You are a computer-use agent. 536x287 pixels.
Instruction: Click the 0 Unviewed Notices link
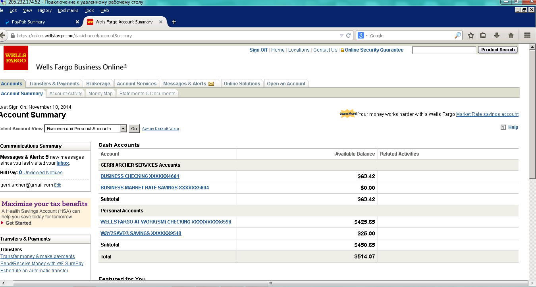(41, 173)
